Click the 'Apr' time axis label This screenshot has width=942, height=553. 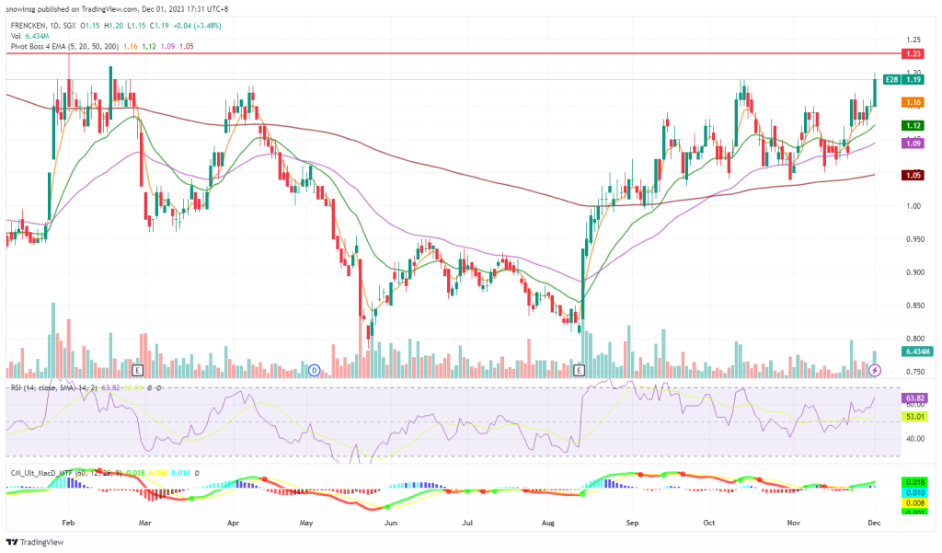point(233,523)
